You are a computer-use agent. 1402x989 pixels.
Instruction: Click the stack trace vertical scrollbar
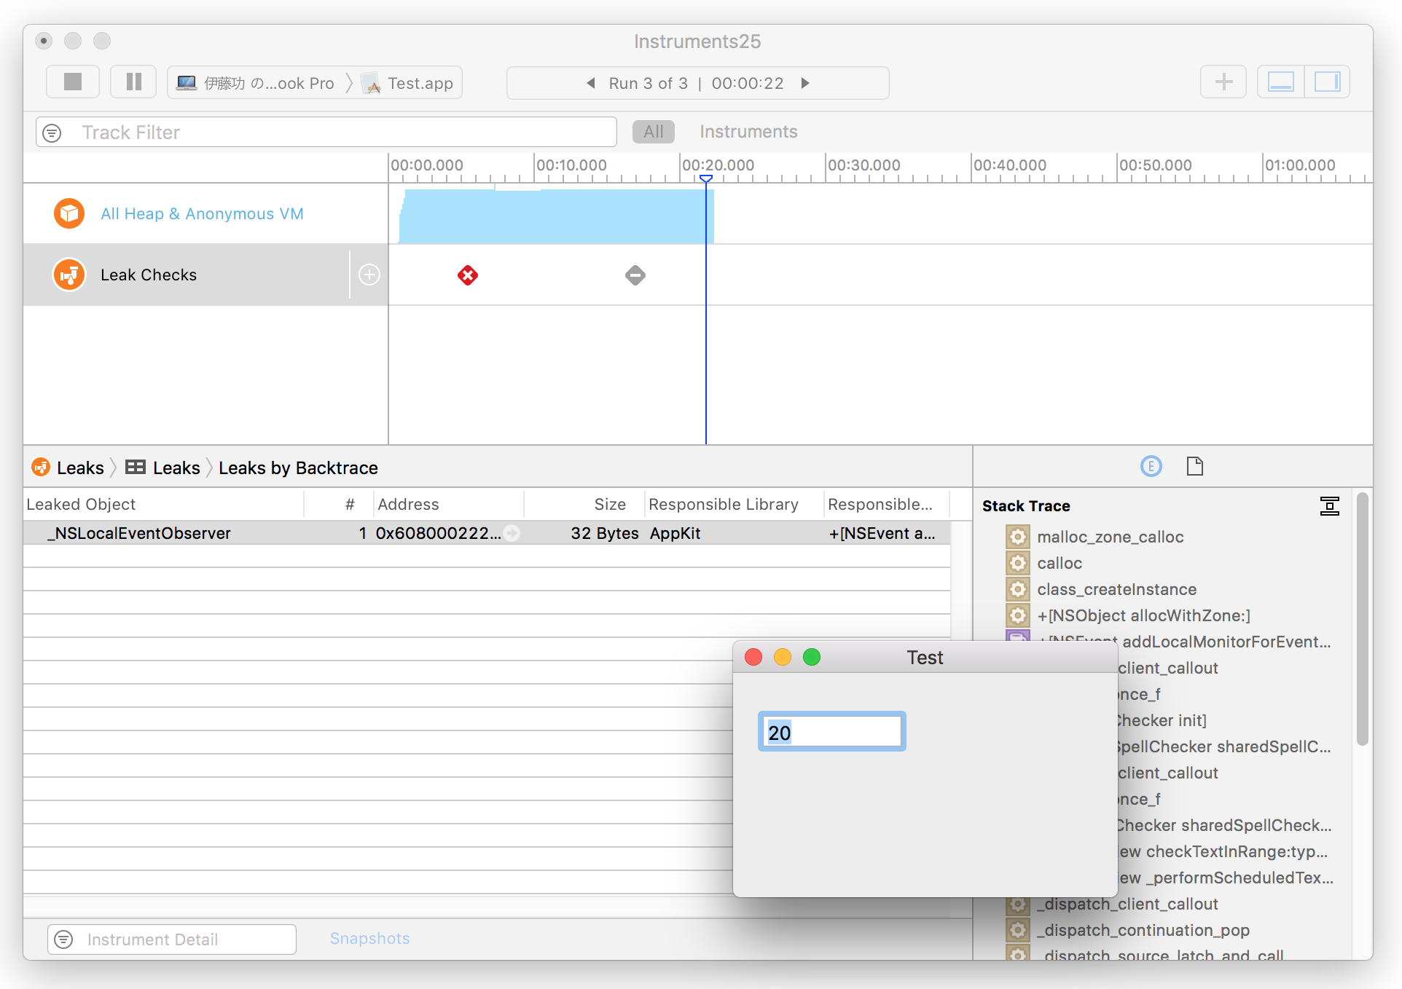pyautogui.click(x=1362, y=619)
